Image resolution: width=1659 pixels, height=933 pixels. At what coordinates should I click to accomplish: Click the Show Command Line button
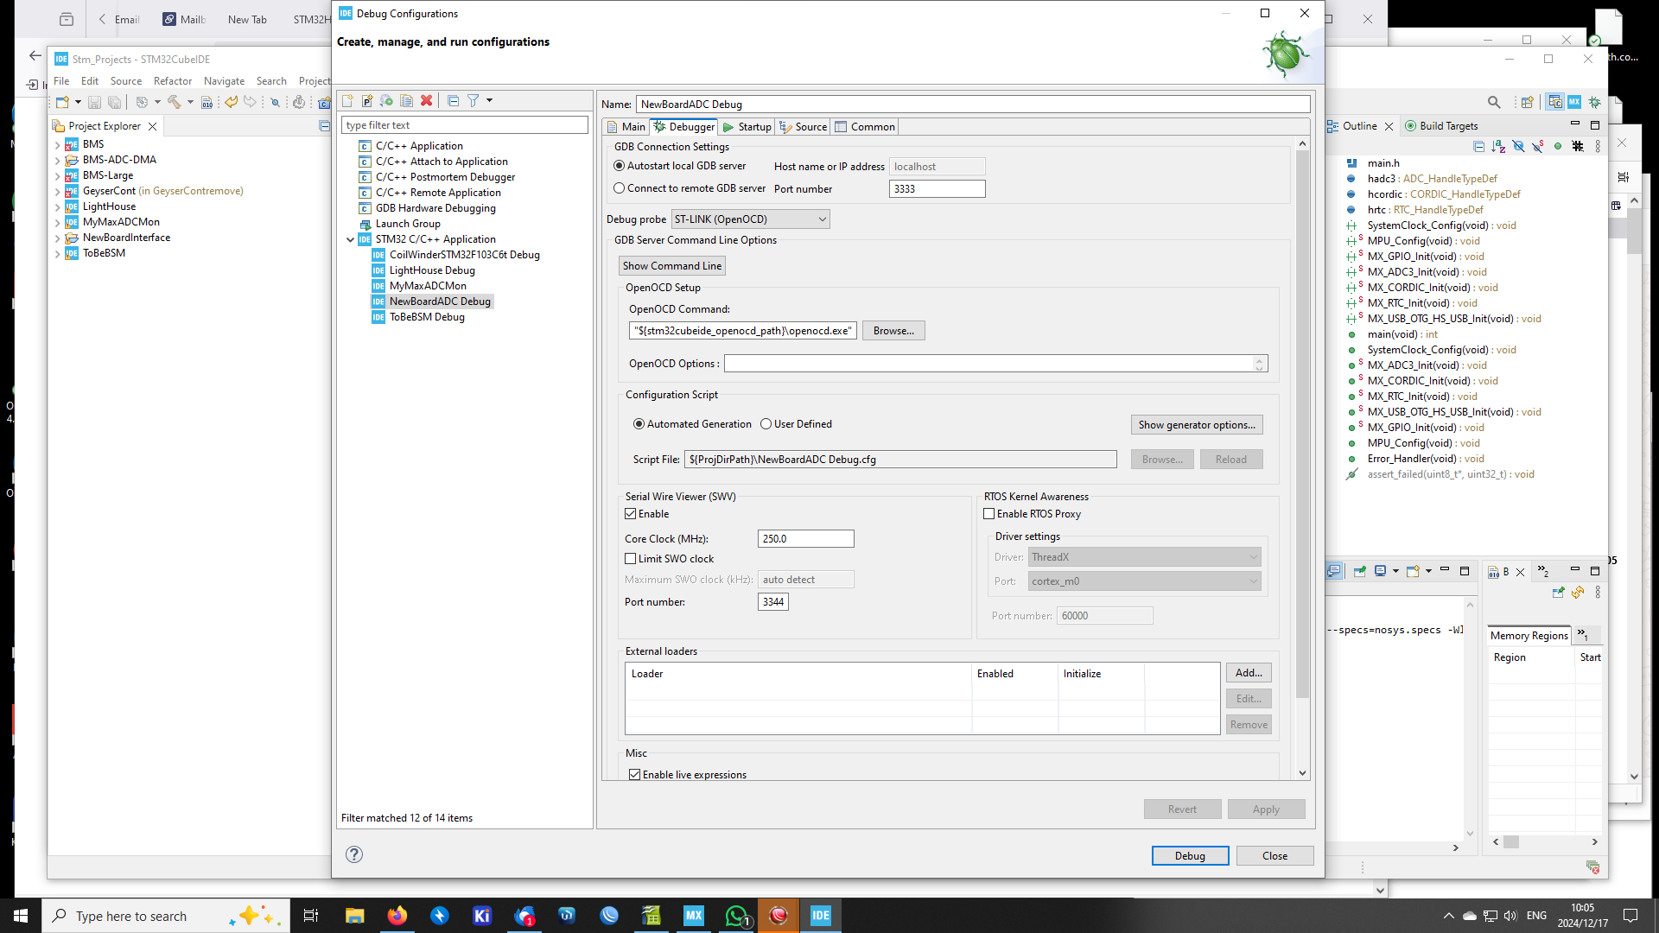[x=671, y=265]
